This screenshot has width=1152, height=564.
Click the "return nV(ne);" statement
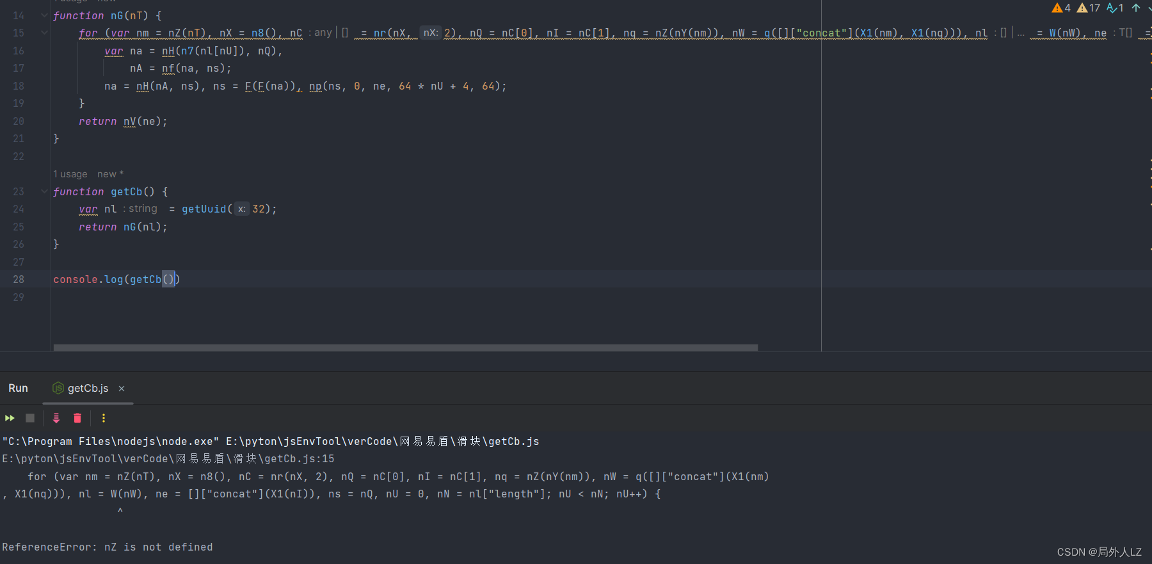pyautogui.click(x=123, y=121)
